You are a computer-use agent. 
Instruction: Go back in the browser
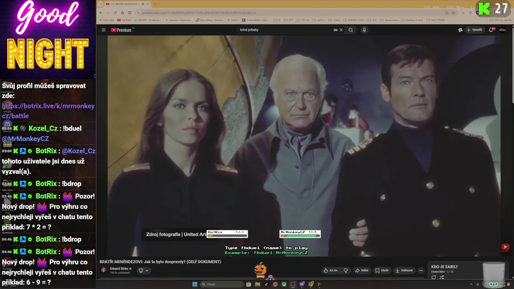(x=101, y=12)
